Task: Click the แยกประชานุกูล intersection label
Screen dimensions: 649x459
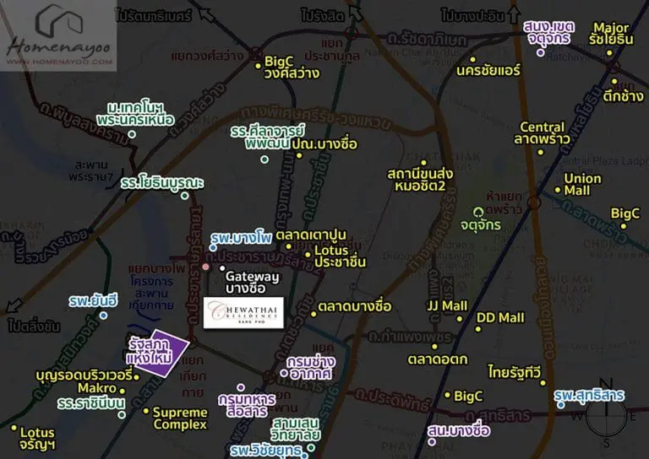Action: (x=332, y=49)
